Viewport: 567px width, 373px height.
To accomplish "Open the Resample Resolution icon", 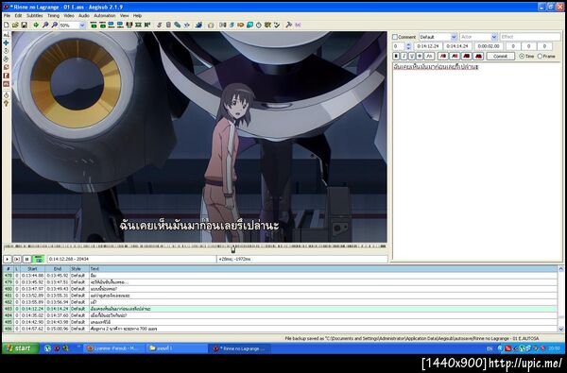I will [x=249, y=25].
